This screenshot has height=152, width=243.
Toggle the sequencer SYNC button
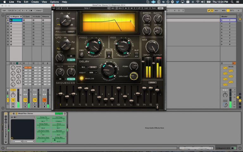click(71, 79)
